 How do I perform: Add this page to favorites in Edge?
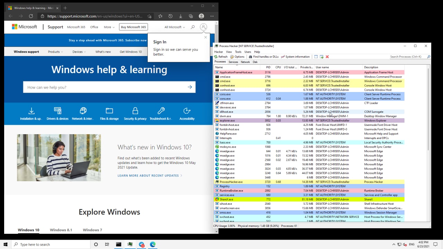click(x=150, y=16)
